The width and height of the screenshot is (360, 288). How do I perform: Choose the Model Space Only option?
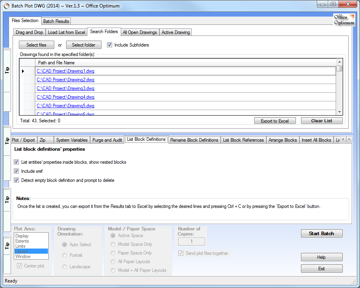click(x=113, y=244)
